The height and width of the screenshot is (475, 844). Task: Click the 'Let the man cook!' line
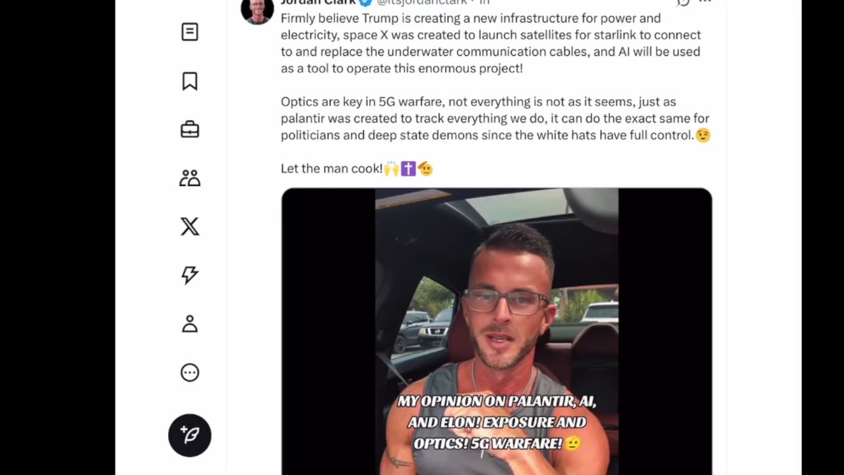click(x=357, y=169)
